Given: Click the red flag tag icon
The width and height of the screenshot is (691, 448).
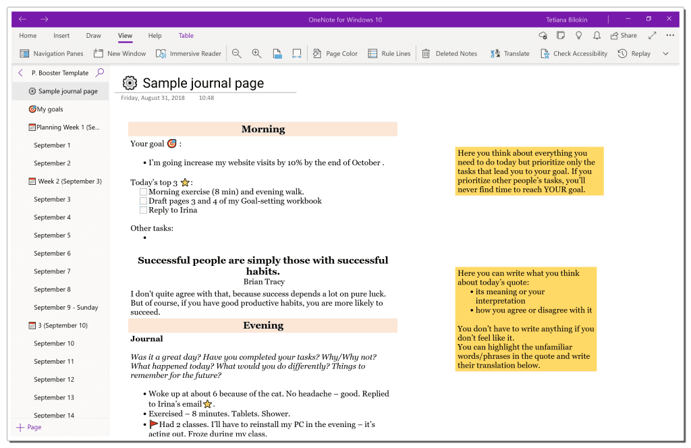Looking at the screenshot, I should point(153,424).
